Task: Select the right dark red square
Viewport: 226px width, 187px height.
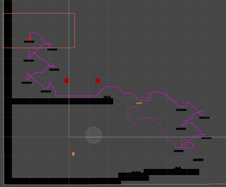Action: [98, 81]
